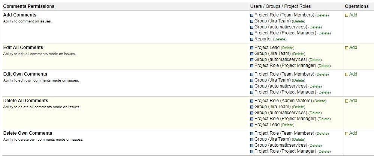The width and height of the screenshot is (374, 156).
Task: Delete Project Lead from Edit All Comments
Action: 287,48
